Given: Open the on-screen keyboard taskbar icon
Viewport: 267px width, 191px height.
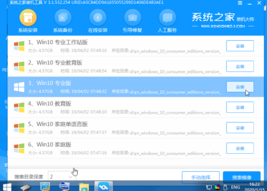Looking at the screenshot, I should tap(64, 186).
